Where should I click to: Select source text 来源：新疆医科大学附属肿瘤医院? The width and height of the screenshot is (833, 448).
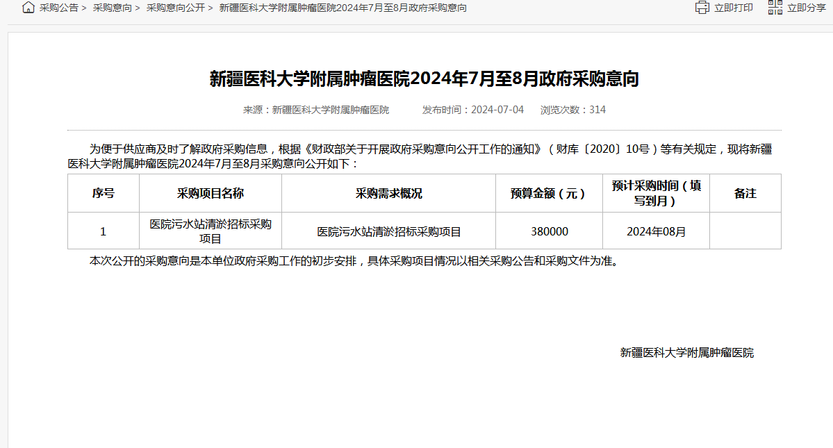(x=316, y=110)
